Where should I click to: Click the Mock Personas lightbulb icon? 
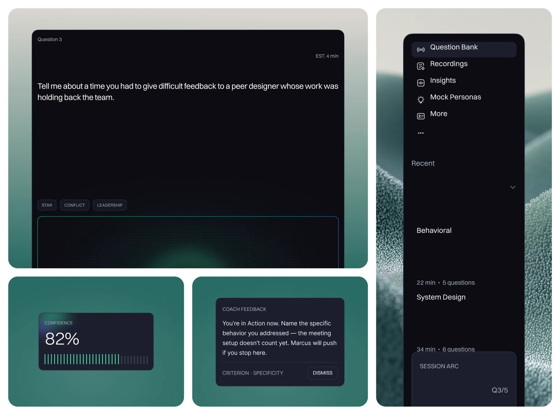point(421,100)
